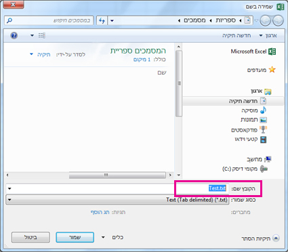Click the favorites star icon

click(272, 70)
